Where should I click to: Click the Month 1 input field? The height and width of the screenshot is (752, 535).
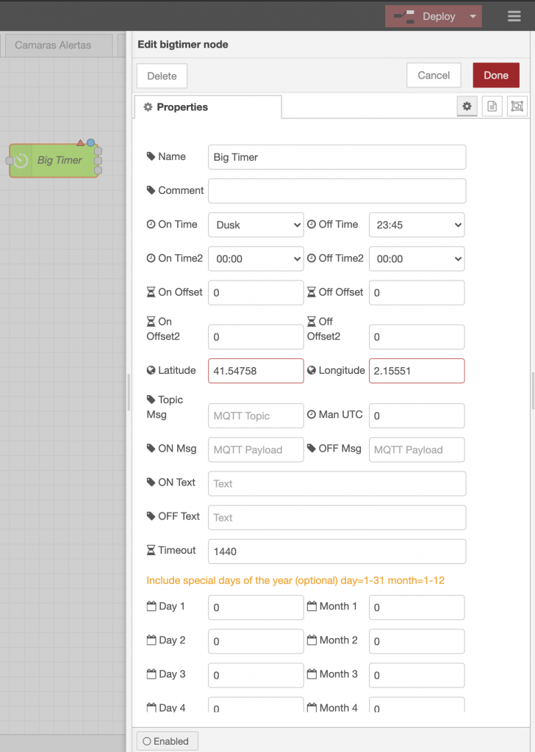point(417,607)
